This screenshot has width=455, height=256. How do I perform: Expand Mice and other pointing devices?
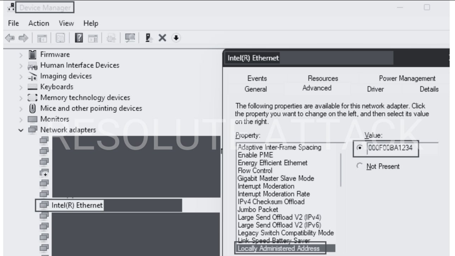pyautogui.click(x=21, y=108)
